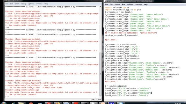This screenshot has width=186, height=104.
Task: Open the Format menu in the editor
Action: 117,5
